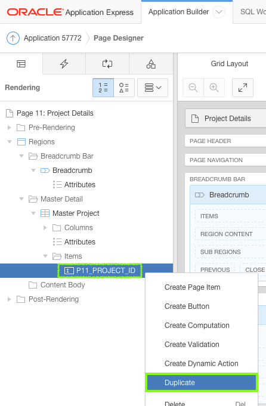Click the Master Detail open-folder icon
Image resolution: width=266 pixels, height=406 pixels.
pyautogui.click(x=33, y=199)
